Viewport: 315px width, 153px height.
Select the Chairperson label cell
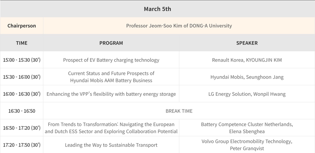click(22, 26)
